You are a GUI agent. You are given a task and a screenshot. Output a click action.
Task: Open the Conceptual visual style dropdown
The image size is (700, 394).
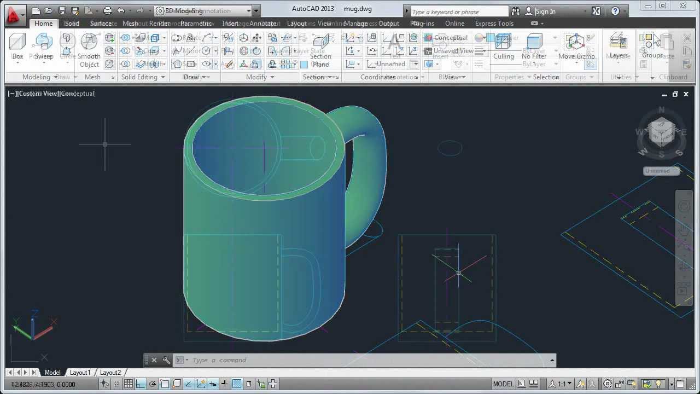pyautogui.click(x=451, y=37)
